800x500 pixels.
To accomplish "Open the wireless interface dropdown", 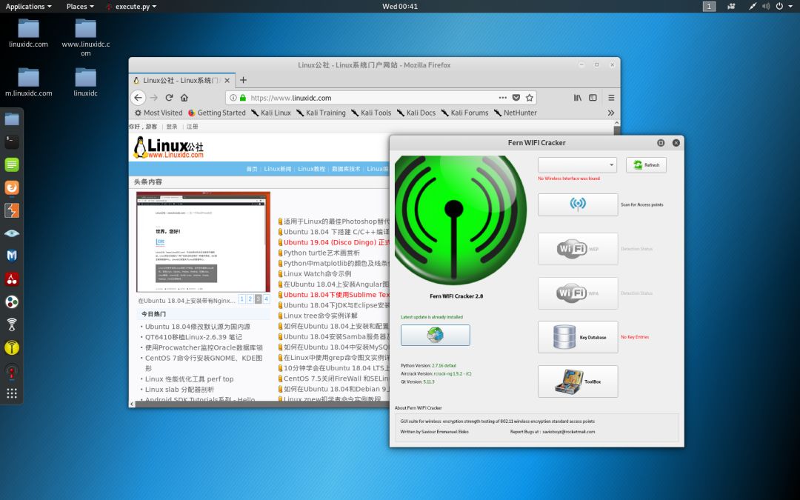I will (x=577, y=164).
